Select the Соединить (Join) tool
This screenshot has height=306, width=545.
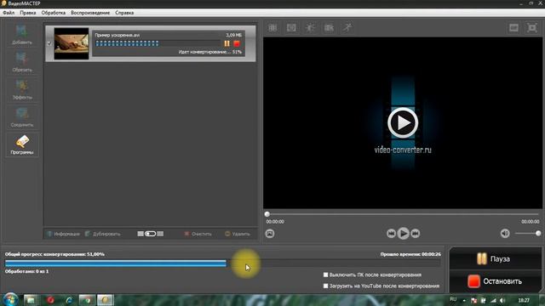pos(22,117)
